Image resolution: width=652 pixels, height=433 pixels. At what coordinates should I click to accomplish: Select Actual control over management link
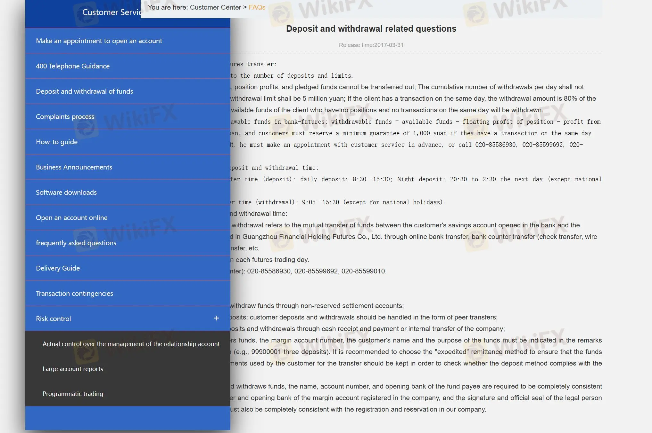pos(131,343)
